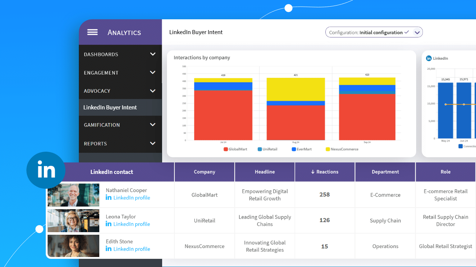Open Edith Stone's LinkedIn profile link
The height and width of the screenshot is (267, 476).
(x=132, y=249)
